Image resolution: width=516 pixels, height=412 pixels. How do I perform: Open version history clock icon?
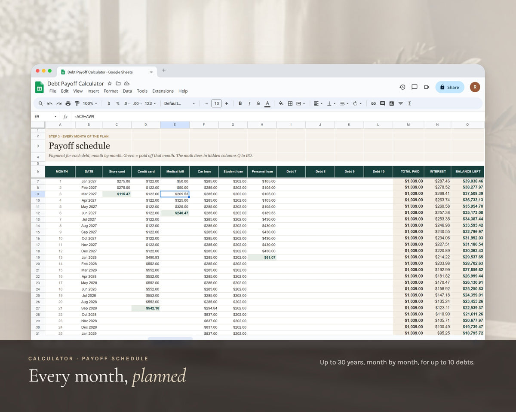(x=402, y=87)
